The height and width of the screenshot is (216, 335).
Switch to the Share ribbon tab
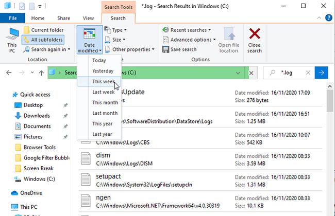pos(63,18)
